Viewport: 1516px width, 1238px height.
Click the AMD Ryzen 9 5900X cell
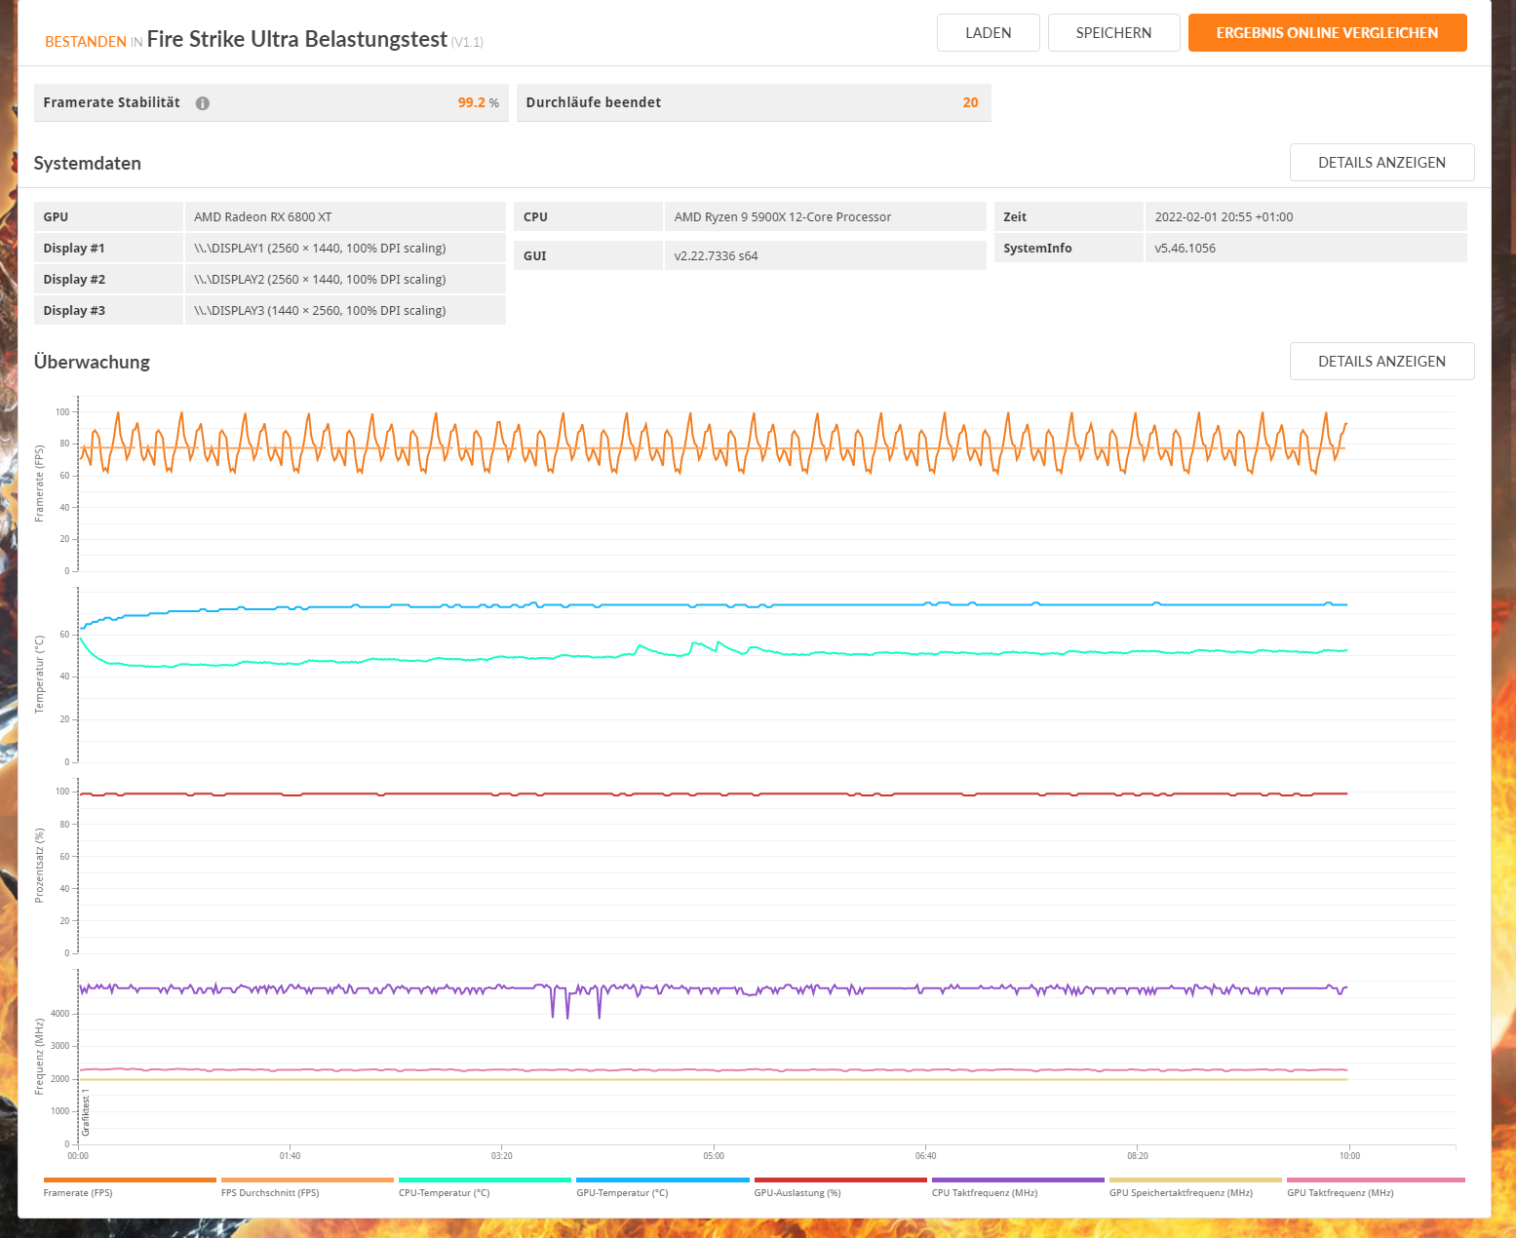[x=825, y=216]
